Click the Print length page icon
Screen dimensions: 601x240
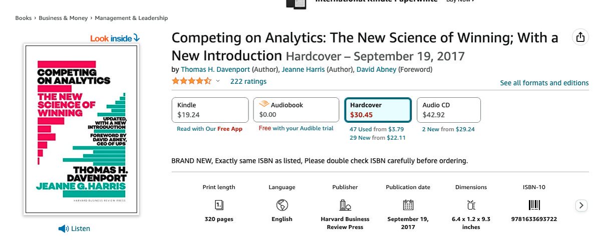[219, 205]
